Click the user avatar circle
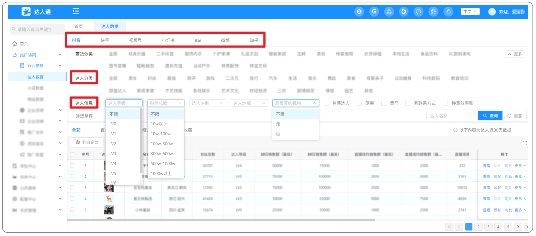 coord(492,12)
